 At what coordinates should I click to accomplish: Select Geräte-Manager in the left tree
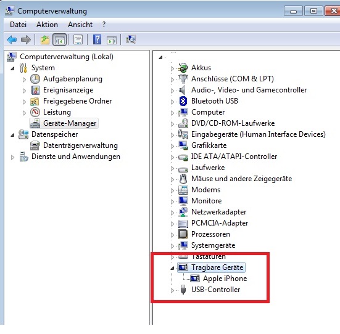(70, 123)
